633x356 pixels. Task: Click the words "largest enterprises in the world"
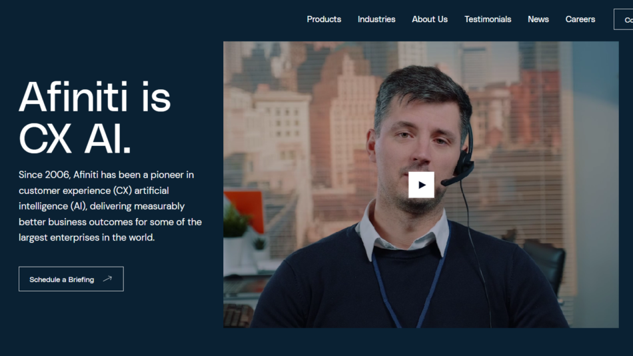click(x=87, y=237)
